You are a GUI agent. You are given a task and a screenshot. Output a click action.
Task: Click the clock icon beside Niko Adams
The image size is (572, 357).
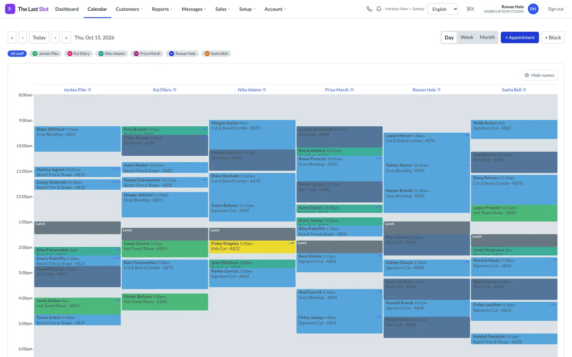[x=264, y=90]
